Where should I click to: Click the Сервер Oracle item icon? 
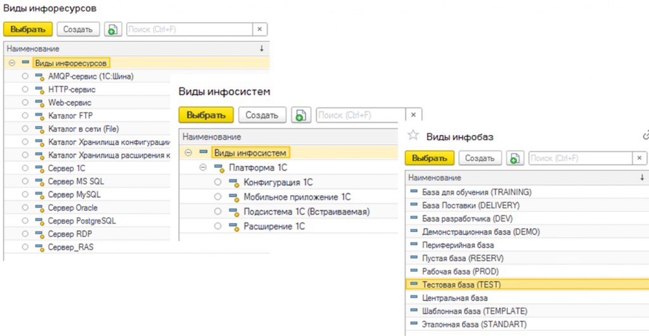point(39,209)
